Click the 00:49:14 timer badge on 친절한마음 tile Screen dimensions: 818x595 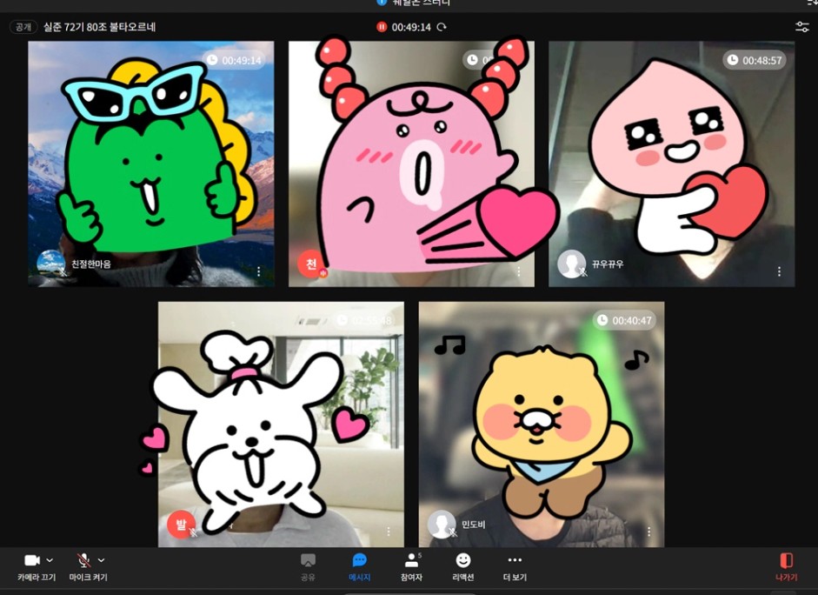point(234,60)
